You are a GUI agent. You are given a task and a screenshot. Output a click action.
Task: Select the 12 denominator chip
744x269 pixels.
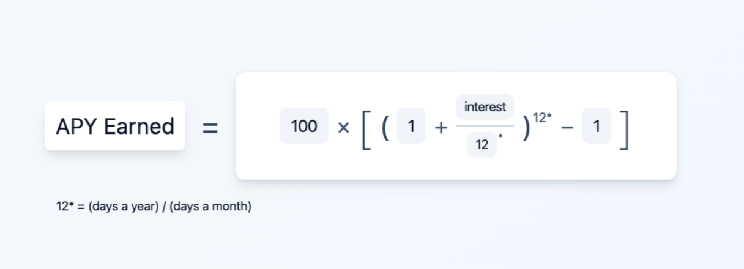click(482, 146)
